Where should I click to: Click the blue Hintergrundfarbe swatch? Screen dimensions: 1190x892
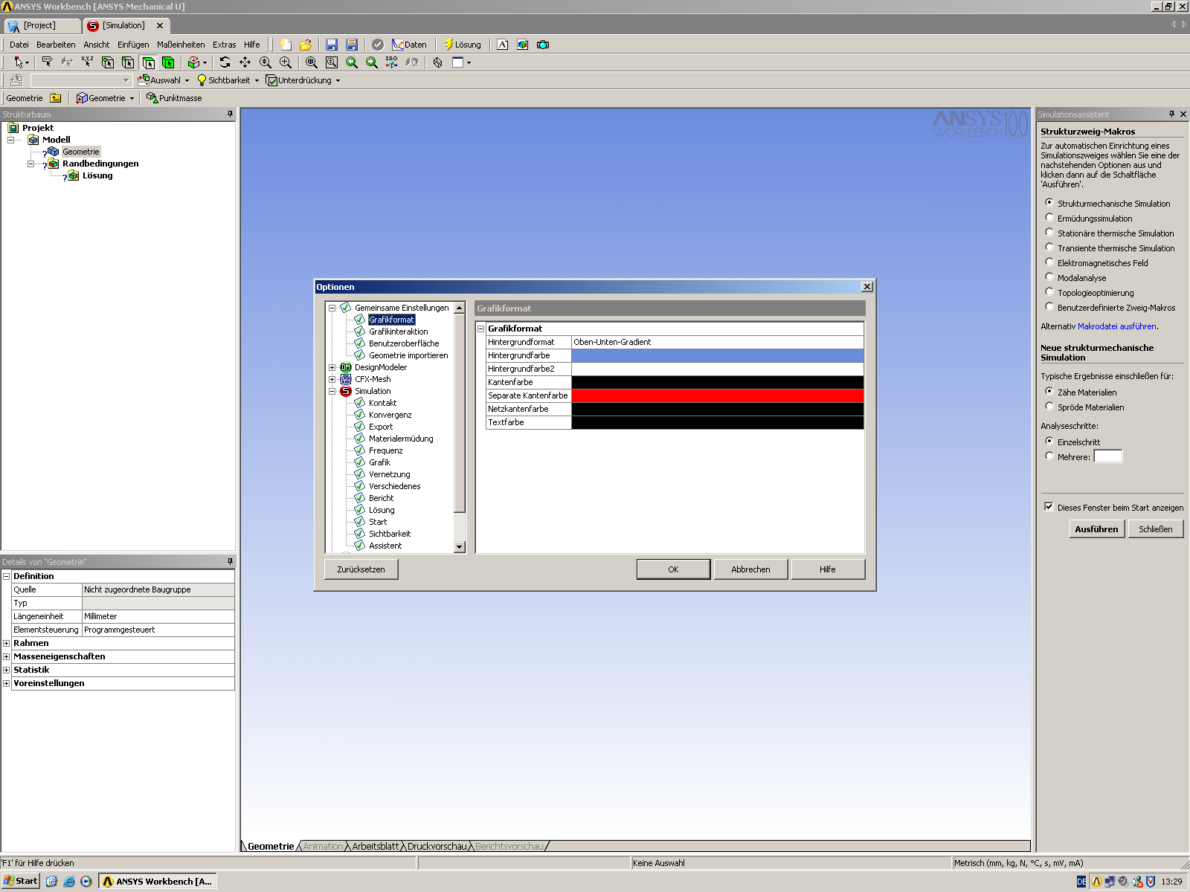718,355
